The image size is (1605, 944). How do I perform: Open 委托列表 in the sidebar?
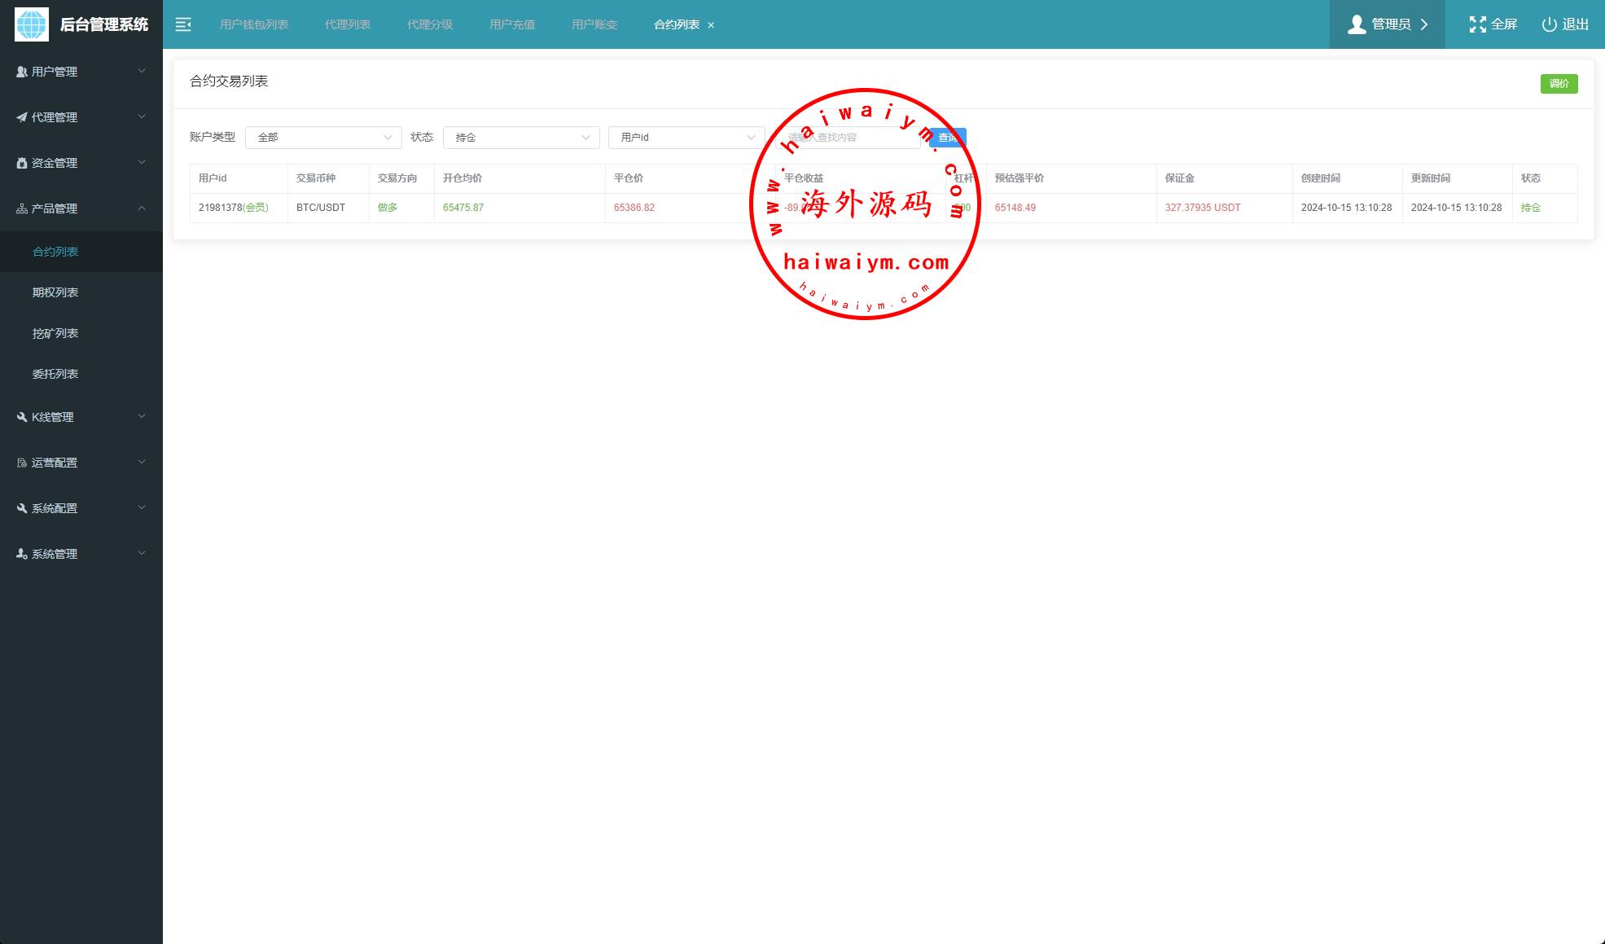55,374
